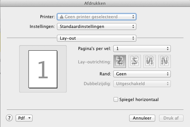Viewport: 190px width, 127px height.
Task: Select the Z-pattern left-to-right layout direction icon
Action: coord(120,61)
